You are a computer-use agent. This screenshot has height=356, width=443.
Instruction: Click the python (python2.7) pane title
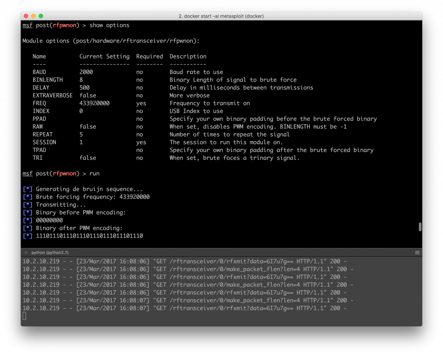50,252
